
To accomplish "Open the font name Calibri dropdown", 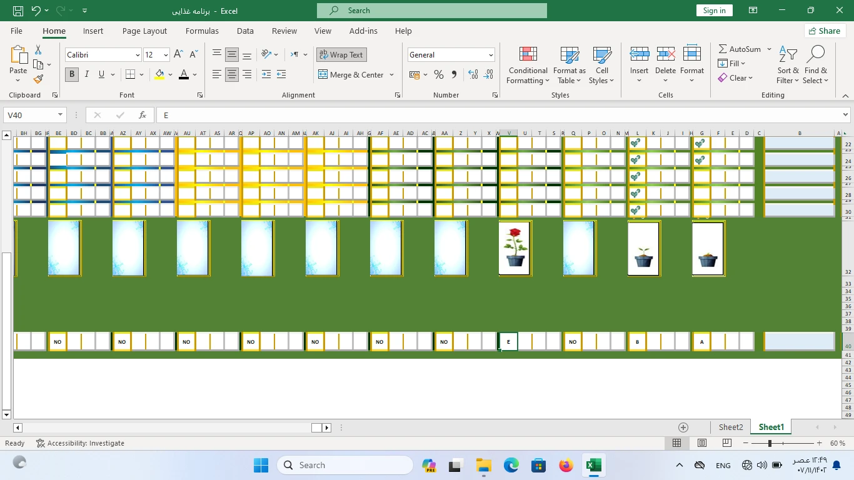I will point(138,55).
